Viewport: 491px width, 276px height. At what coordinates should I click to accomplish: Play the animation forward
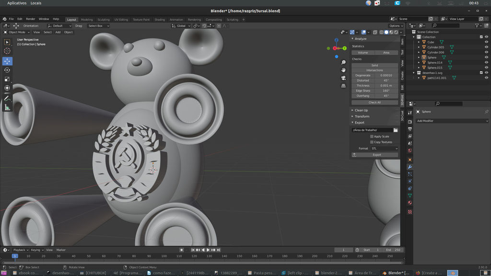tap(208, 250)
